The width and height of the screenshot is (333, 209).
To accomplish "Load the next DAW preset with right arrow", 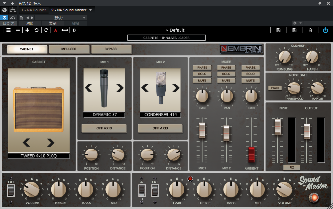I will 32,18.
